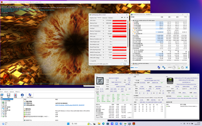The height and width of the screenshot is (126, 202).
Task: Click the sensor window settings gear icon
Action: pyautogui.click(x=182, y=67)
